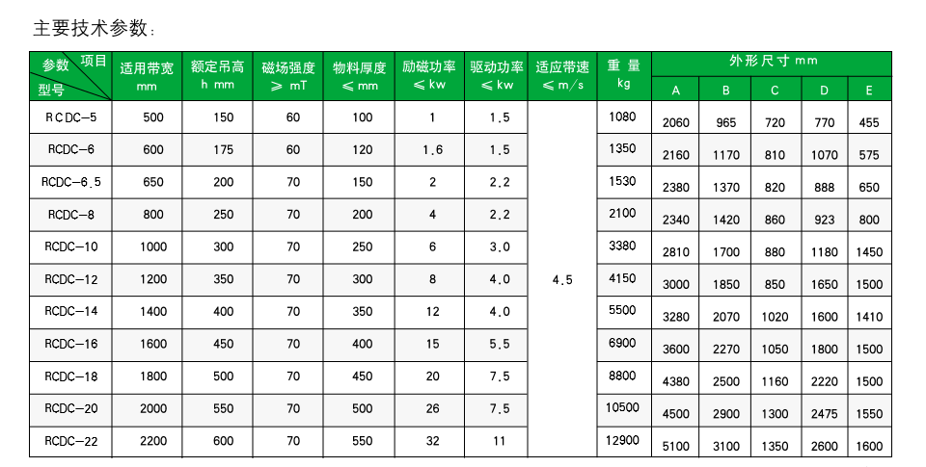This screenshot has width=926, height=467.
Task: Click the column E sub-header
Action: [x=869, y=90]
